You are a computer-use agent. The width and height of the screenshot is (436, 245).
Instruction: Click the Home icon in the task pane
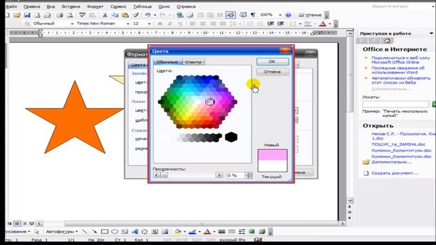point(387,41)
